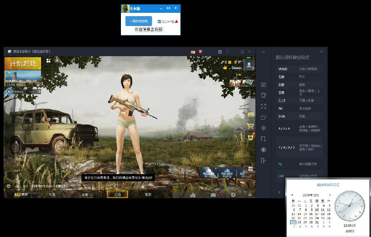Open the shopping cart shop icon
This screenshot has width=371, height=237.
(x=250, y=125)
